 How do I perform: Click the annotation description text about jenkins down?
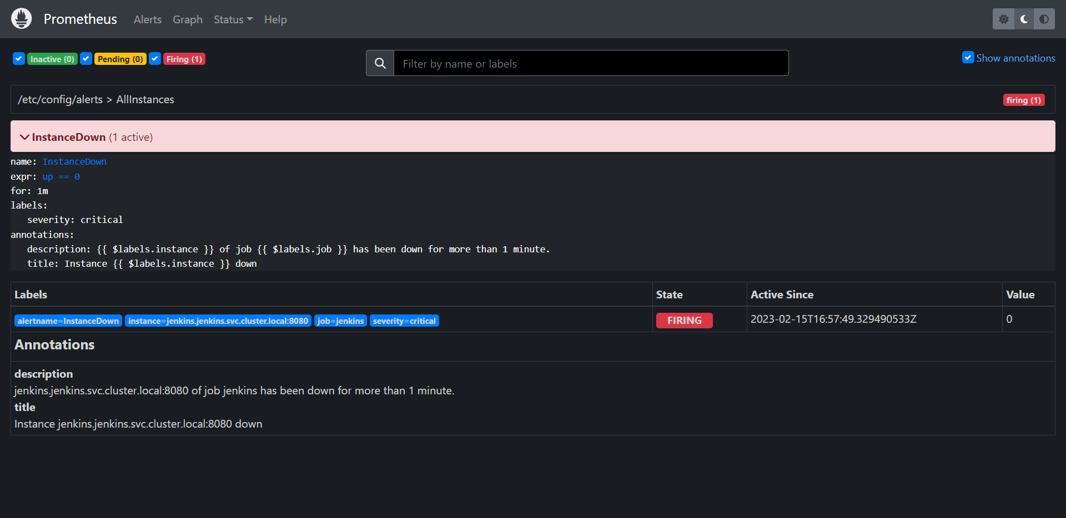[x=234, y=390]
